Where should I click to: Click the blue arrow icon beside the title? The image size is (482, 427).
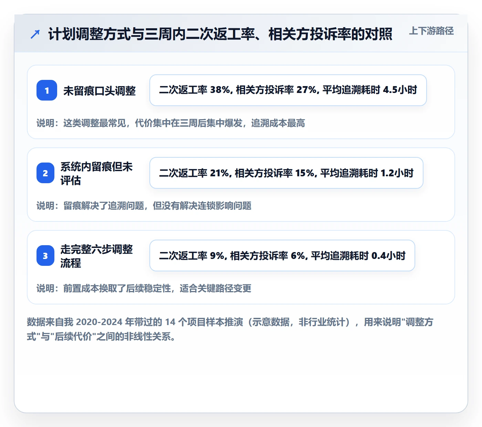click(x=35, y=34)
